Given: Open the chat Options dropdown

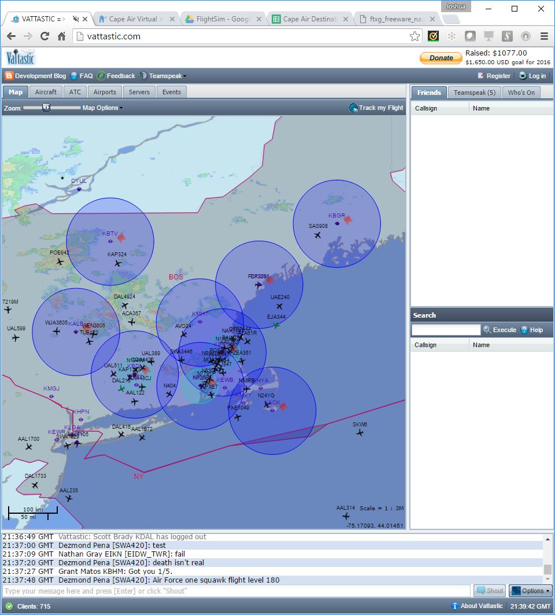Looking at the screenshot, I should pyautogui.click(x=531, y=591).
